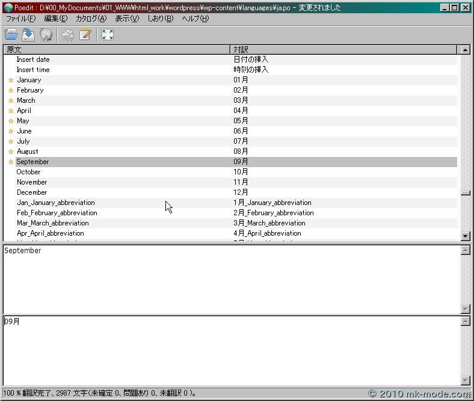Screen dimensions: 474x401
Task: Click the star icon beside January
Action: pos(11,80)
